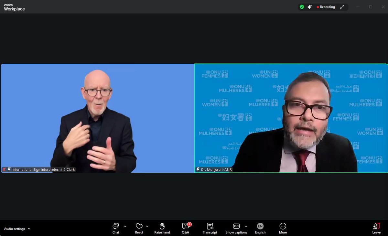Image resolution: width=388 pixels, height=236 pixels.
Task: Expand the React options arrow
Action: tap(147, 226)
